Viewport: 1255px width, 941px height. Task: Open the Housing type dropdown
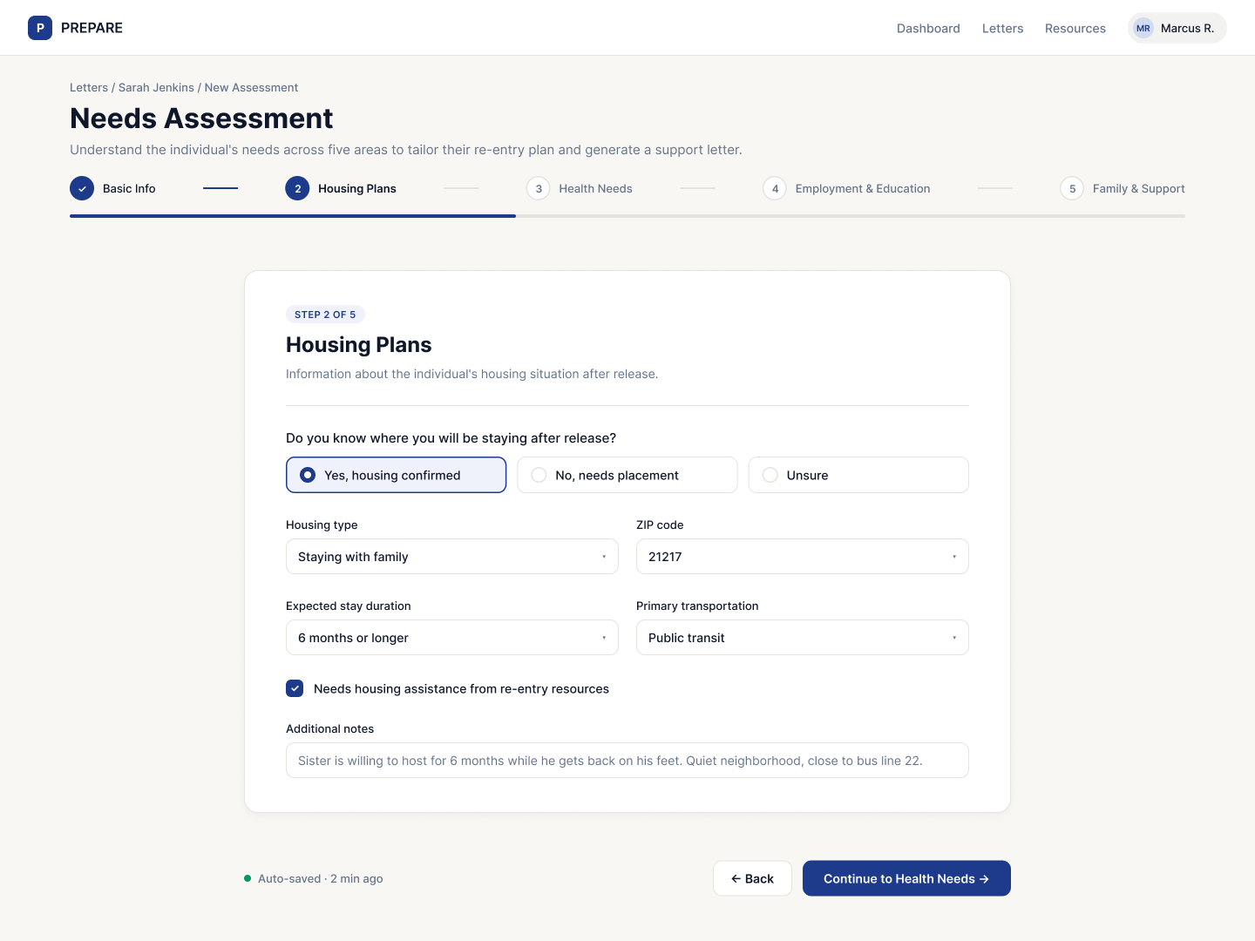(452, 557)
